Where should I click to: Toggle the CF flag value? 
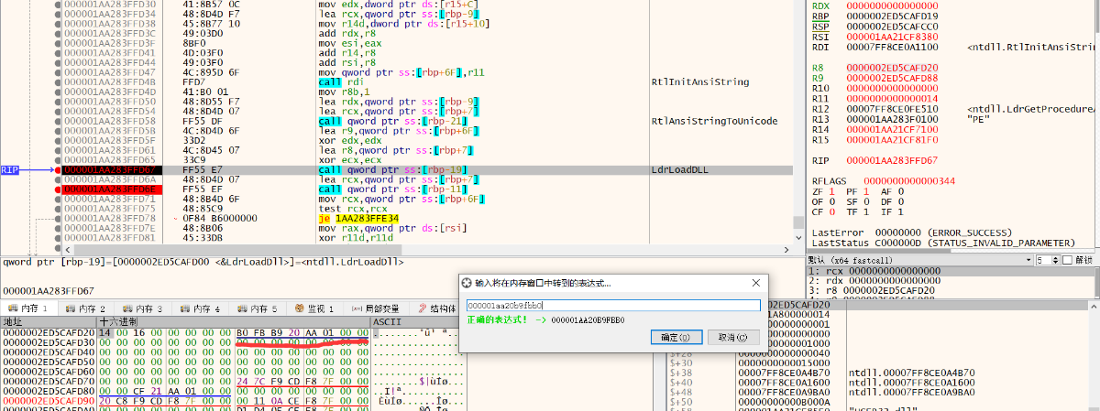[832, 211]
